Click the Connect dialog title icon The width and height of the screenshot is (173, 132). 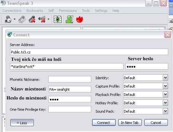point(10,35)
